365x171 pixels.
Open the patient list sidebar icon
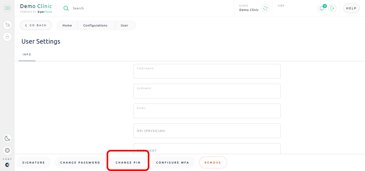(7, 25)
